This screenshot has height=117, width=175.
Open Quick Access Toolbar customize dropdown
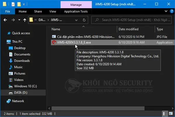click(24, 4)
